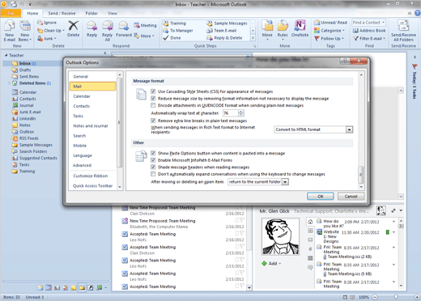Click the New E-mail icon
The width and height of the screenshot is (421, 301).
coord(9,27)
